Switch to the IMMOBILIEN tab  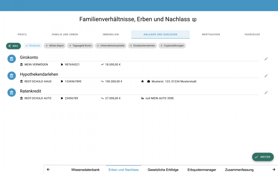(x=111, y=34)
